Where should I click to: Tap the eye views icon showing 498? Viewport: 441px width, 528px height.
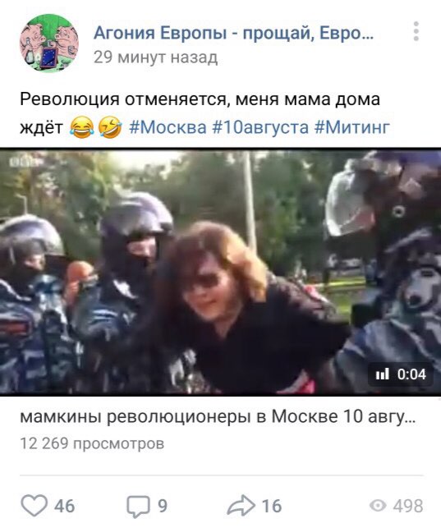tap(378, 506)
